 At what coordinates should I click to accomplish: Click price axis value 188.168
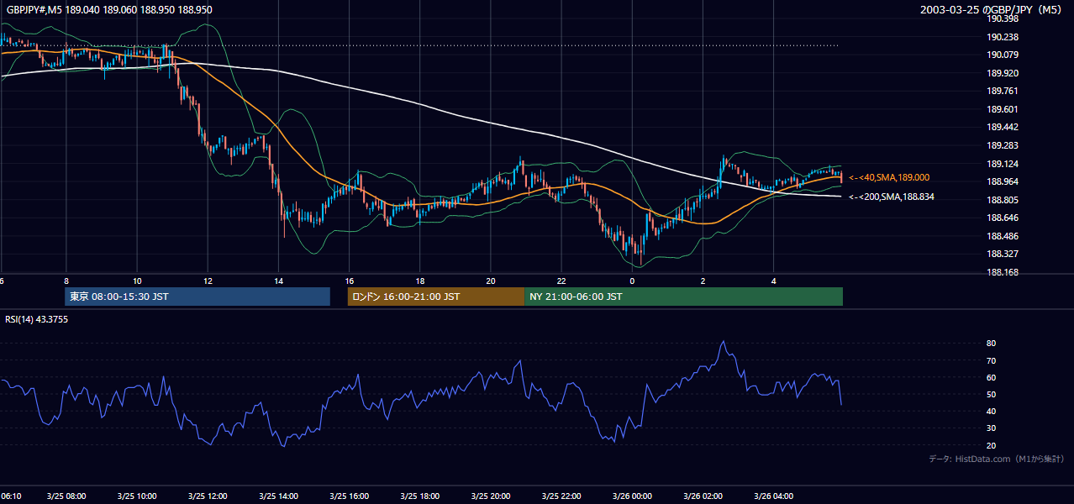(1003, 272)
